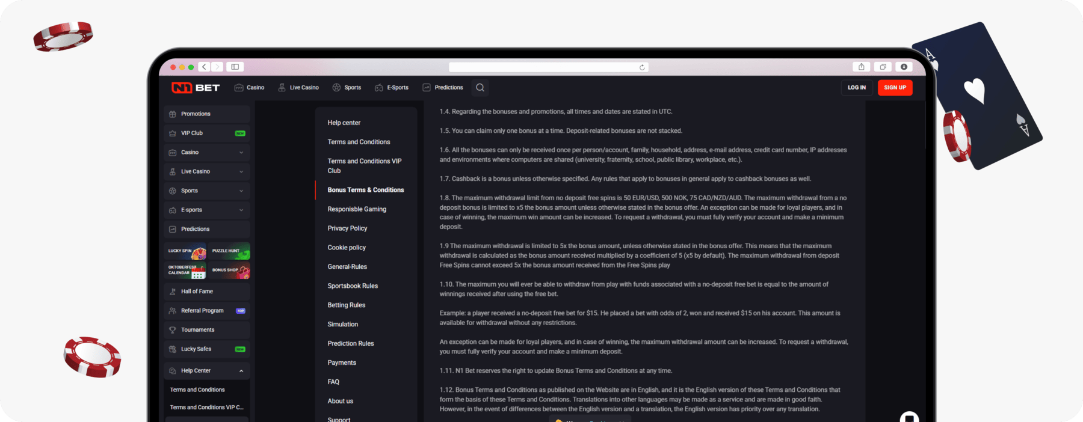This screenshot has height=422, width=1083.
Task: Click the browser share icon
Action: (x=861, y=67)
